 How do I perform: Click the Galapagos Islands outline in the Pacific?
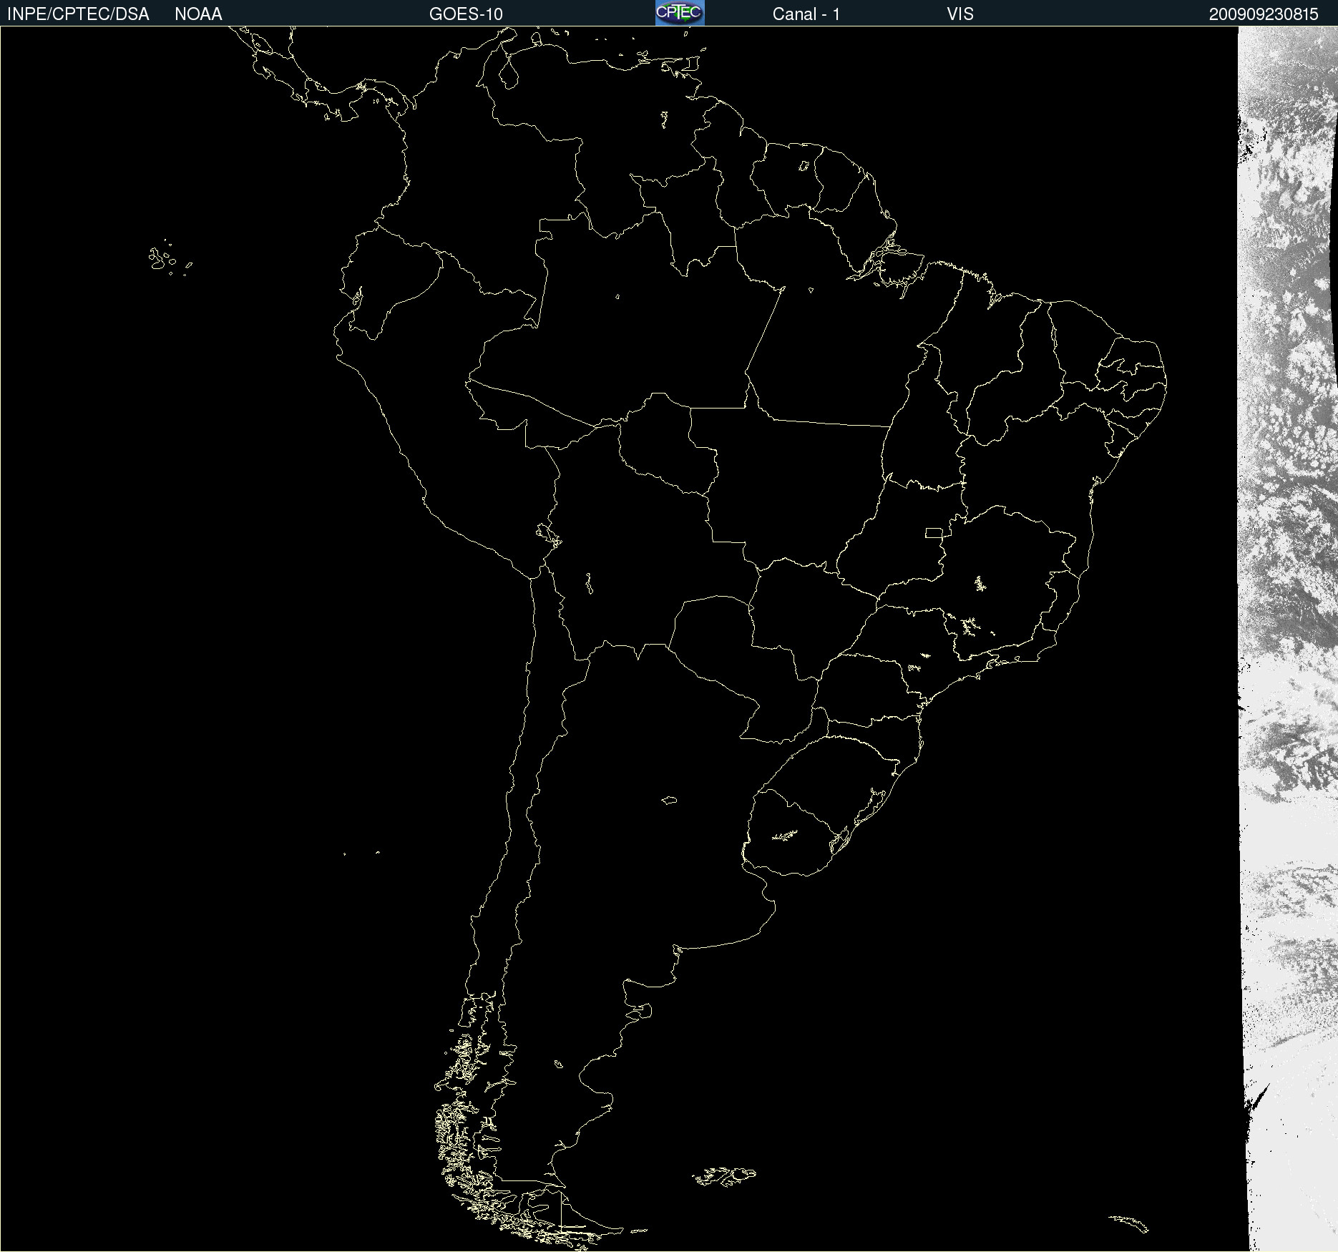(x=169, y=258)
